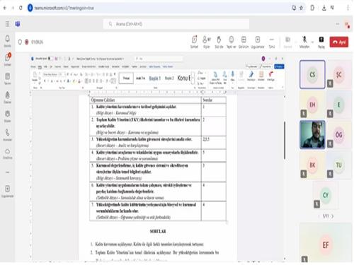Switch to the Sohbet tab in left sidebar

click(x=8, y=59)
